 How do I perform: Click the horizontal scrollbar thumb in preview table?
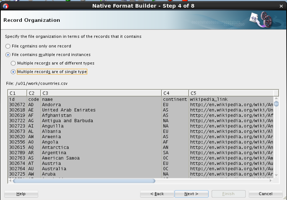pyautogui.click(x=84, y=181)
